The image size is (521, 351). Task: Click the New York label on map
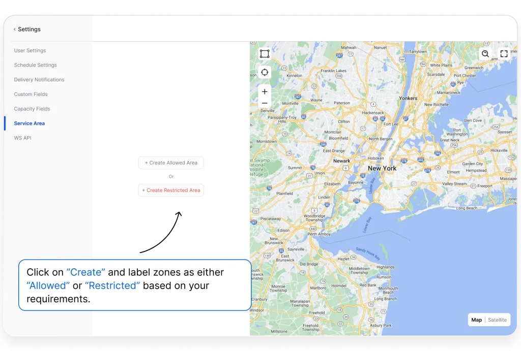coord(382,168)
